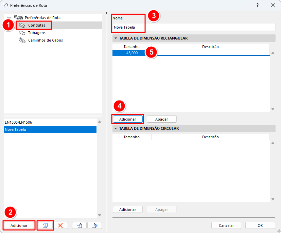
Task: Click Tamanho header in circular table
Action: 131,137
